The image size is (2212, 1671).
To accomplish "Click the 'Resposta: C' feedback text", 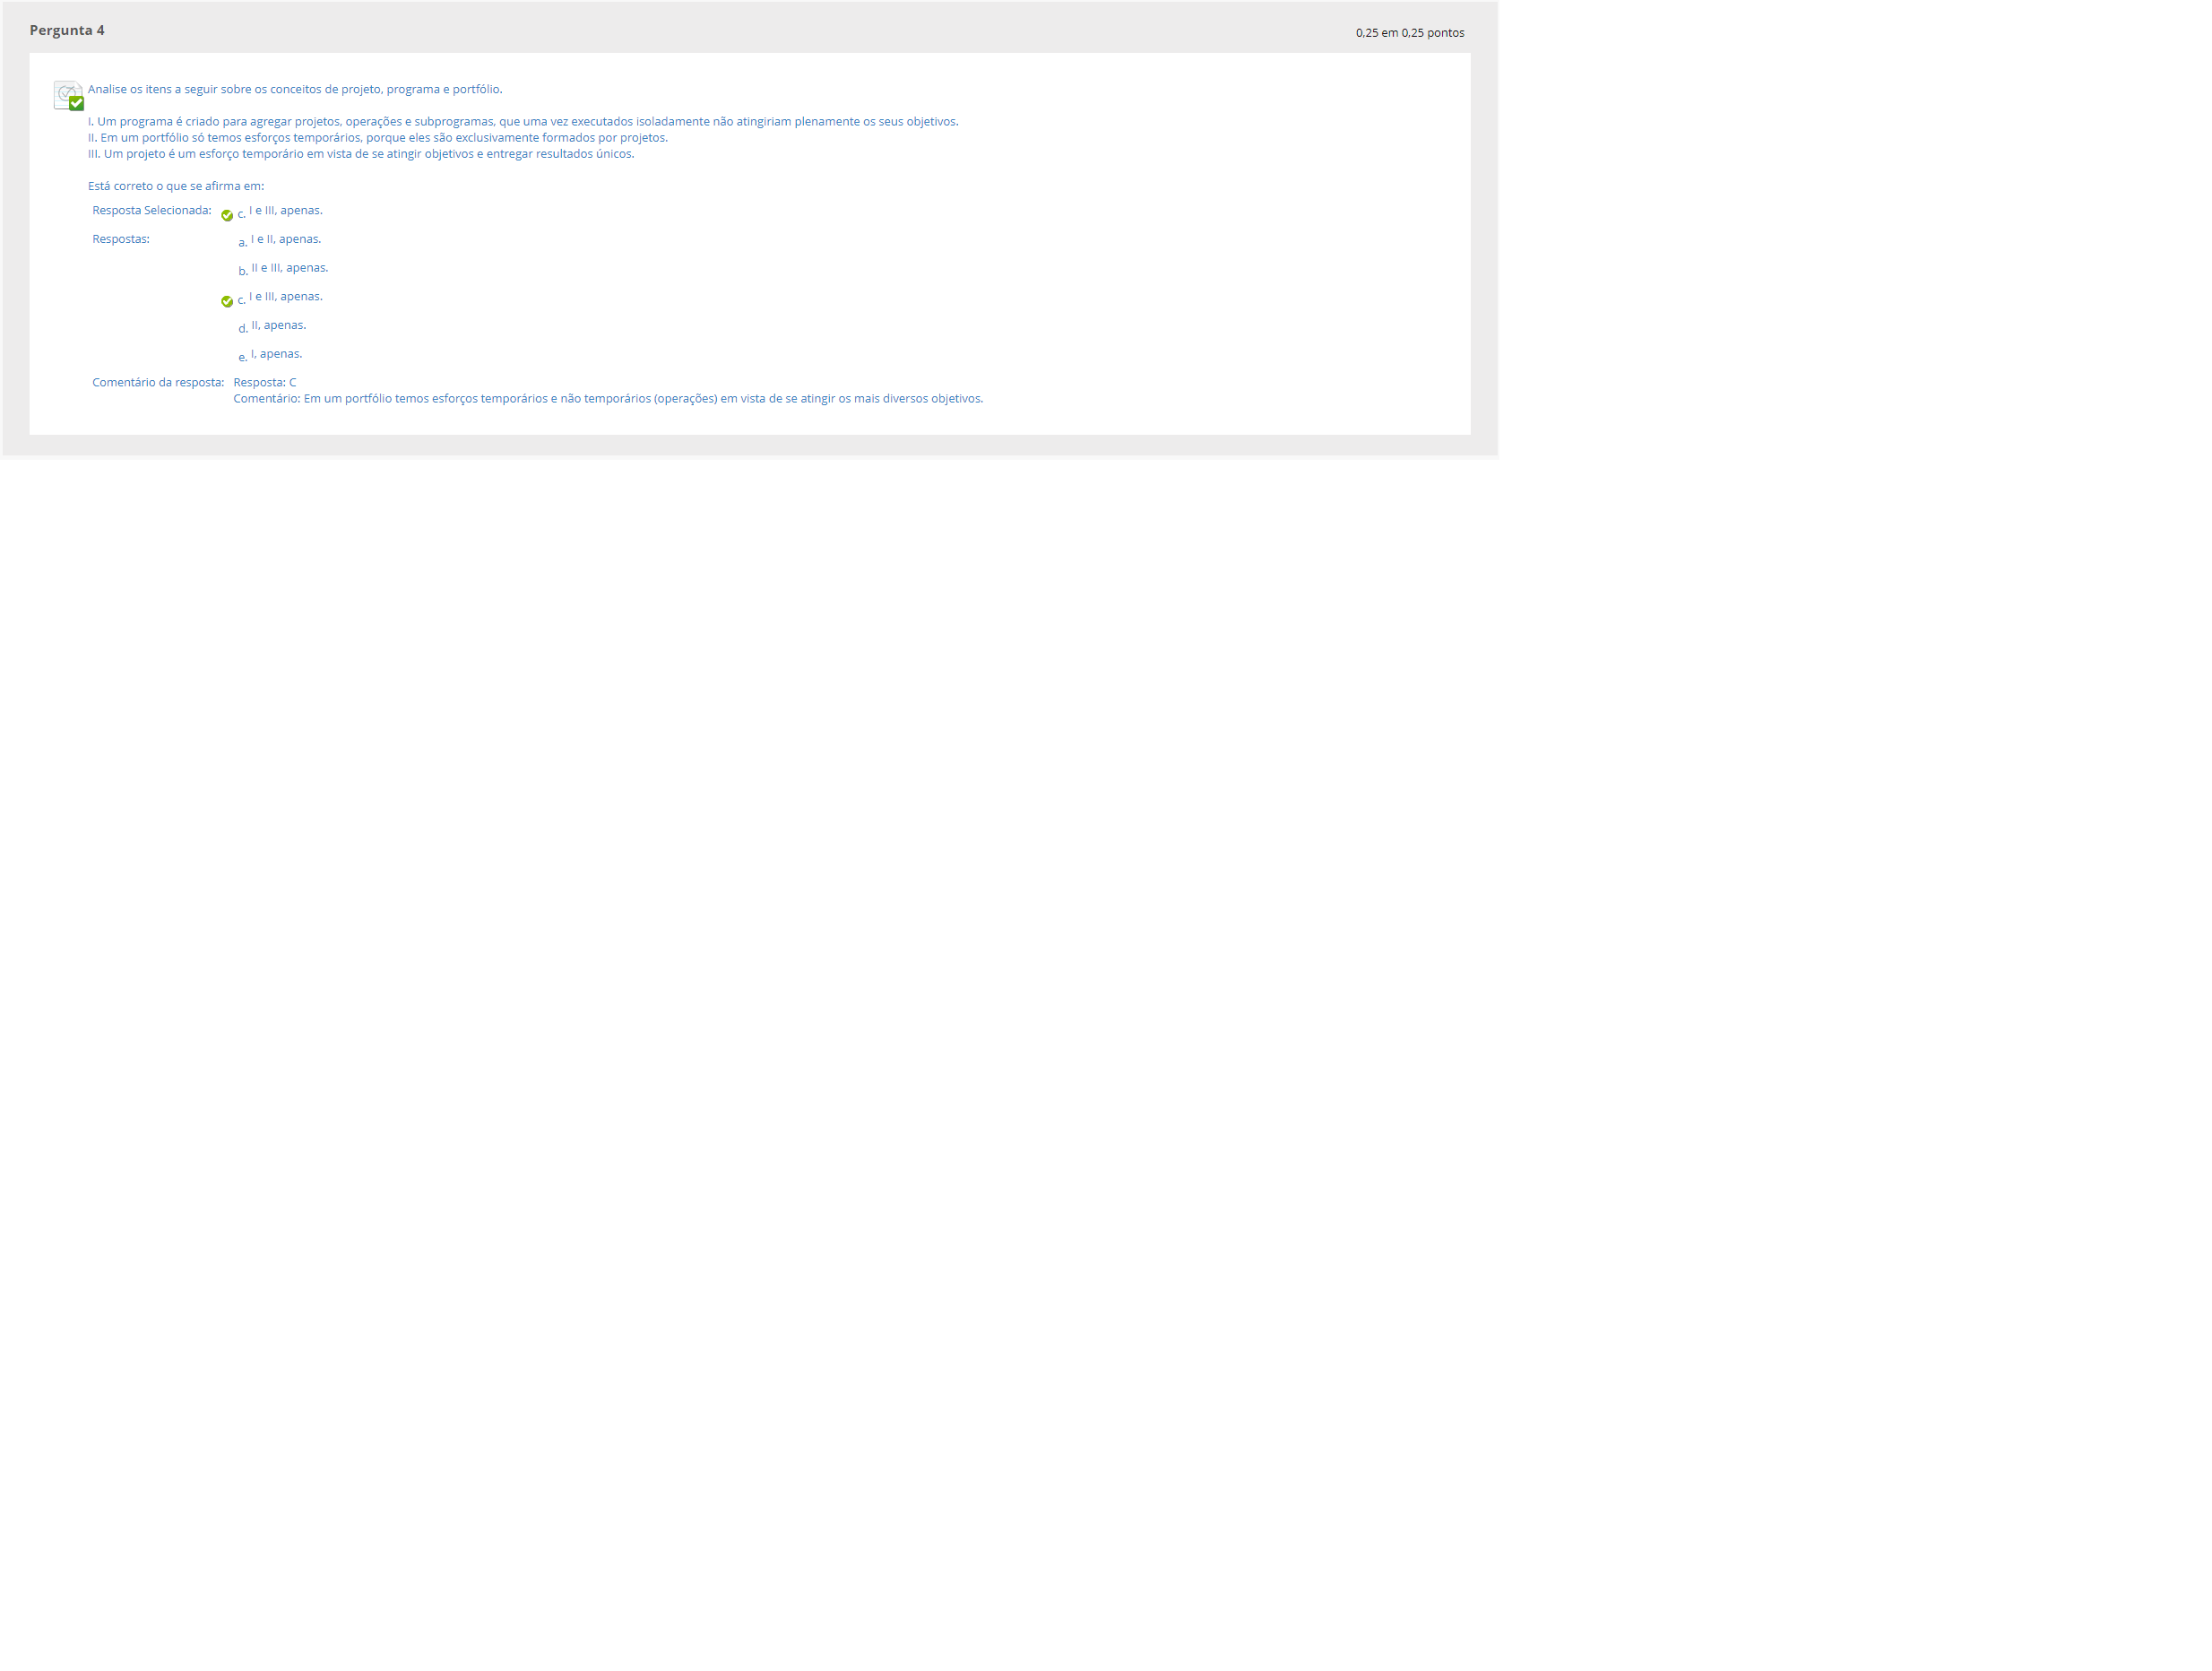I will tap(265, 382).
